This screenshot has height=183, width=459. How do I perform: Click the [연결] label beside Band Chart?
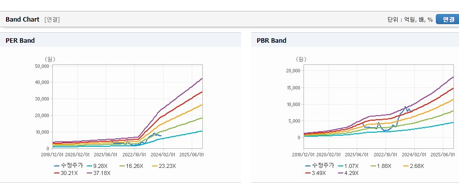click(x=52, y=20)
